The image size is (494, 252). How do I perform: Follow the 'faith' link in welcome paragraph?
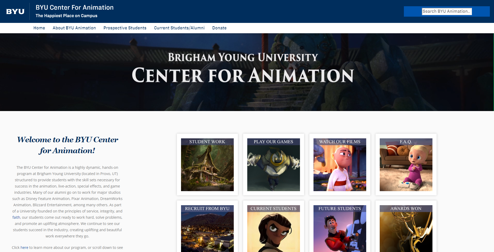click(x=16, y=217)
